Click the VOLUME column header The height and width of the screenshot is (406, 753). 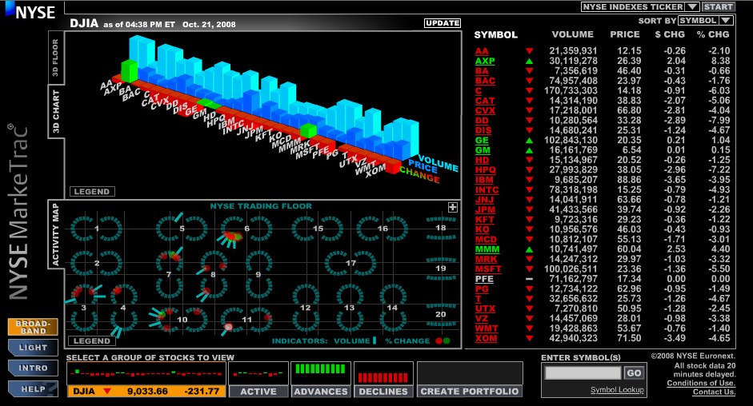pyautogui.click(x=572, y=34)
